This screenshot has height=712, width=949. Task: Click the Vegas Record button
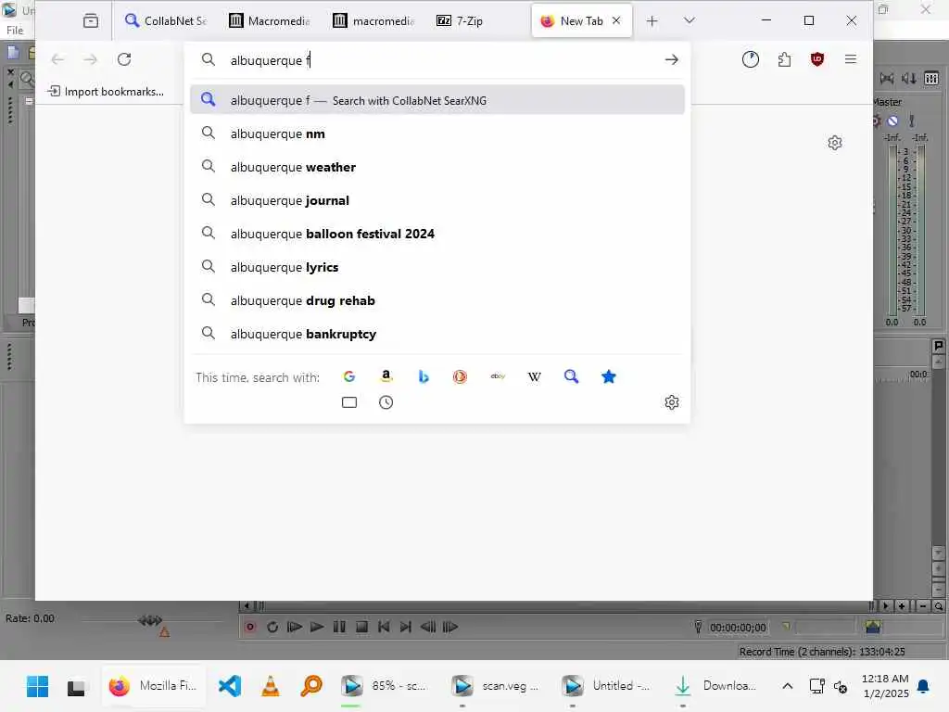250,628
